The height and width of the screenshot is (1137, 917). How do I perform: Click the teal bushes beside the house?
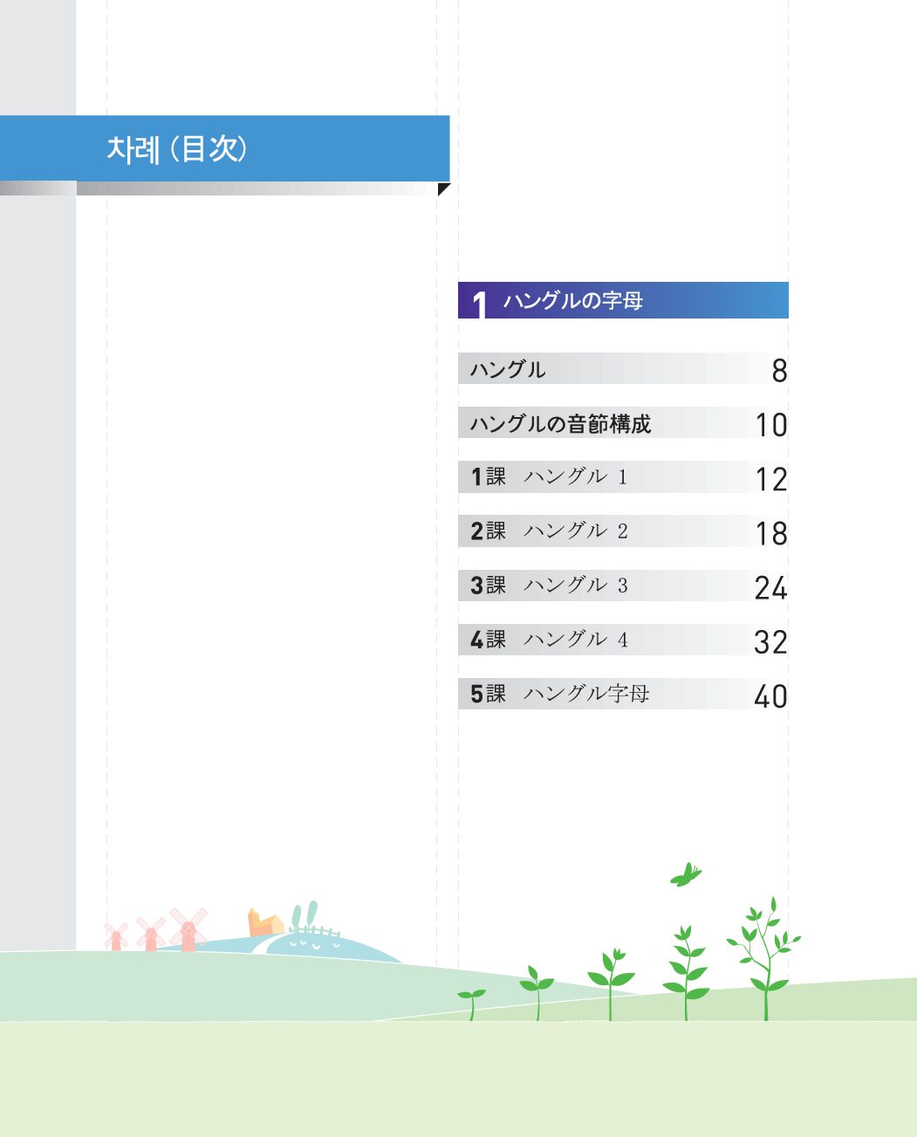tap(304, 918)
